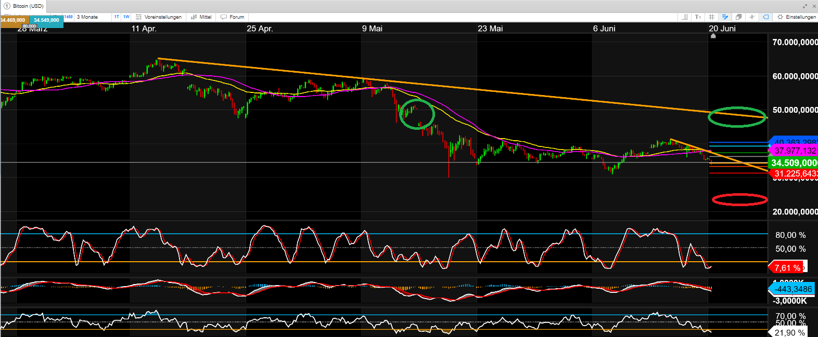Image resolution: width=818 pixels, height=337 pixels.
Task: Expand the Voreinstellungen presets menu
Action: click(x=159, y=17)
